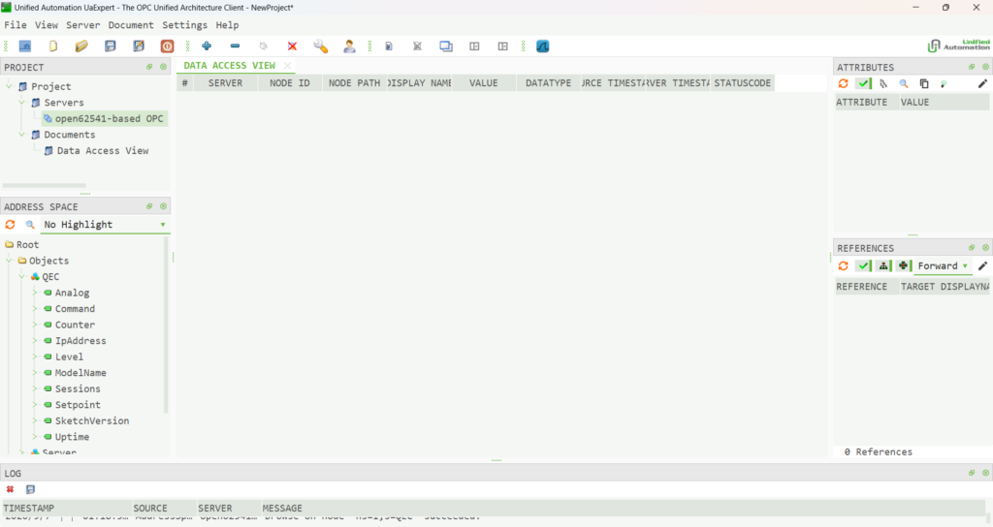
Task: Expand the Counter node
Action: 35,325
